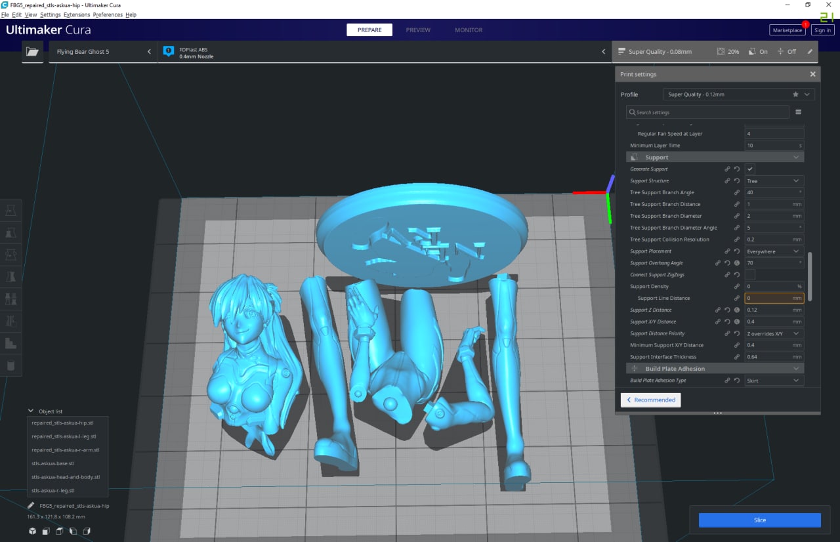Select the Mirror tool in left toolbar
This screenshot has width=840, height=542.
tap(11, 276)
